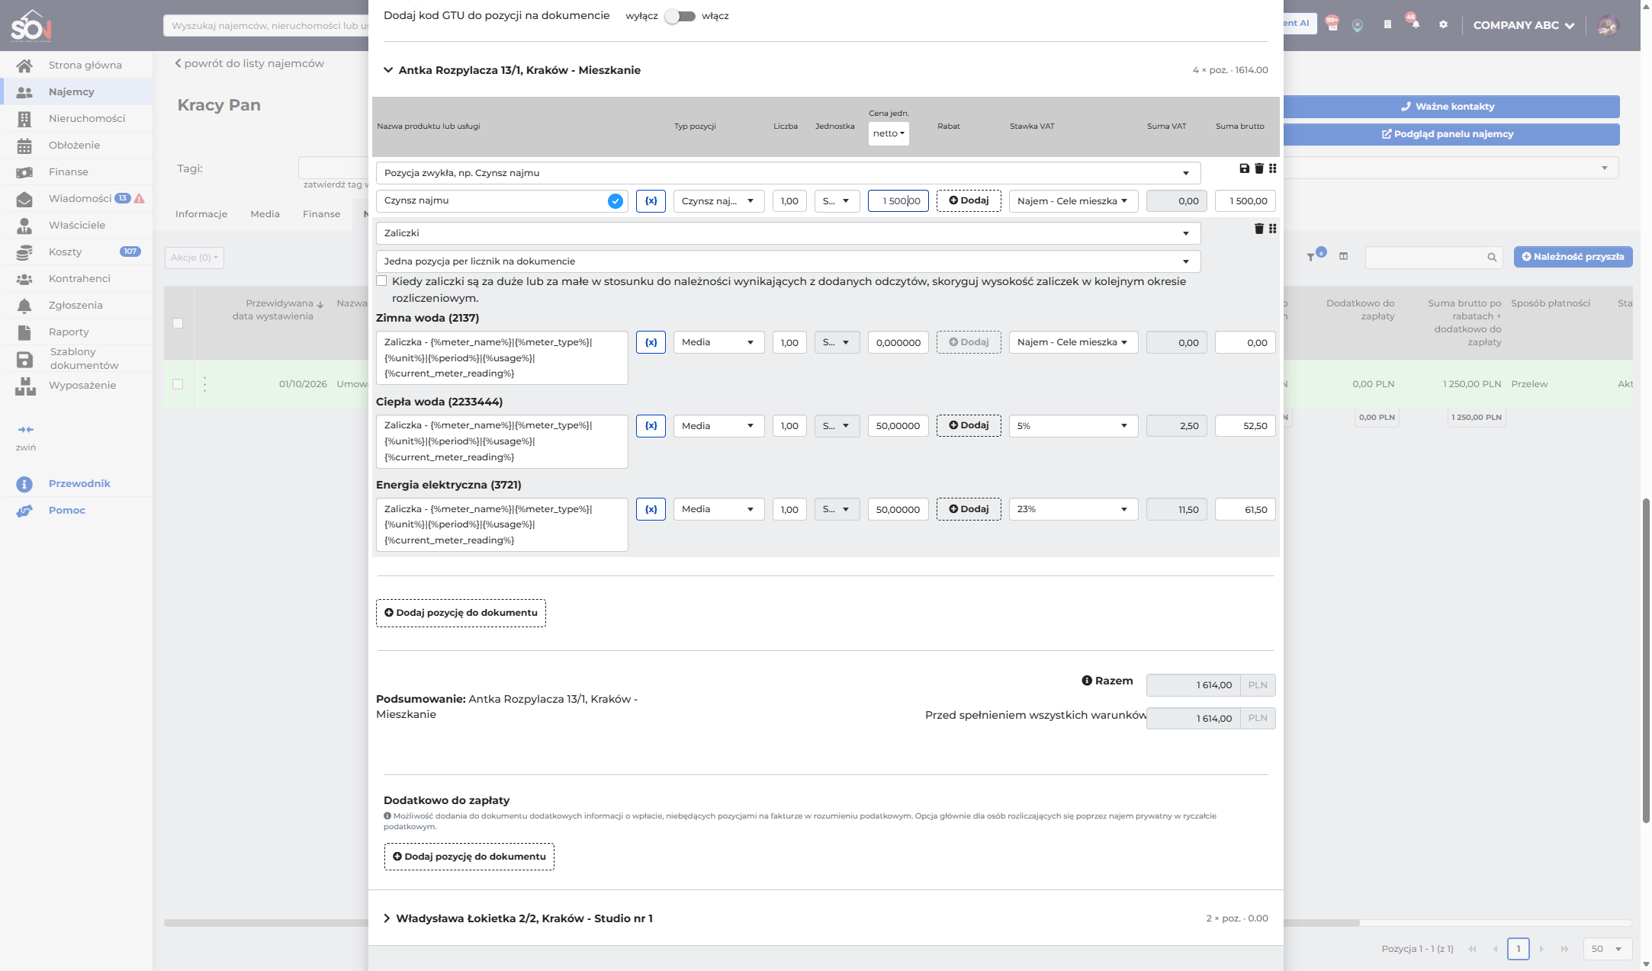Screen dimensions: 1652x971
Task: Click the notifications bell in the top bar
Action: pos(1416,24)
